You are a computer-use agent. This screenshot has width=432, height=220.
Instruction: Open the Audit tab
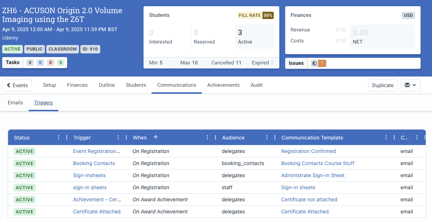(x=257, y=85)
